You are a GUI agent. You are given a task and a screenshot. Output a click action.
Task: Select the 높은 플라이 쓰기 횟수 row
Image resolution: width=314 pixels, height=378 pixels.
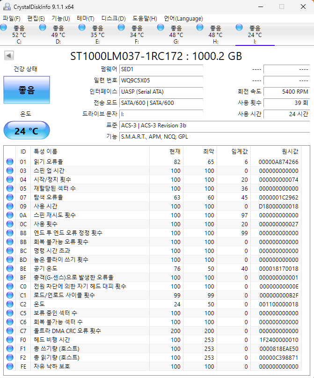click(153, 259)
